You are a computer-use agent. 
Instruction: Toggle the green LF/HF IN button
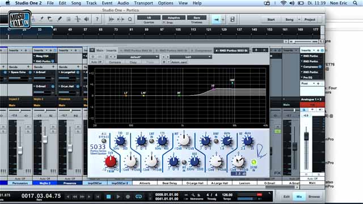[254, 162]
